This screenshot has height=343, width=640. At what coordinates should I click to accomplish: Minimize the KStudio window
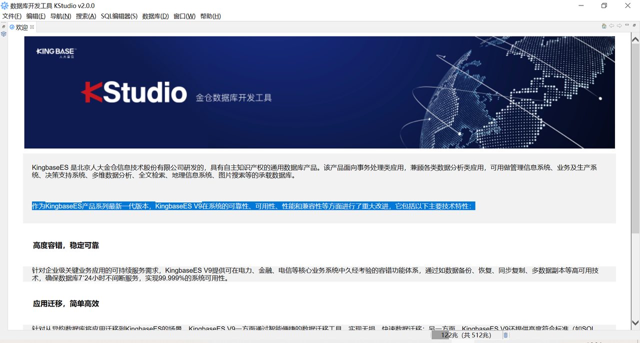580,5
